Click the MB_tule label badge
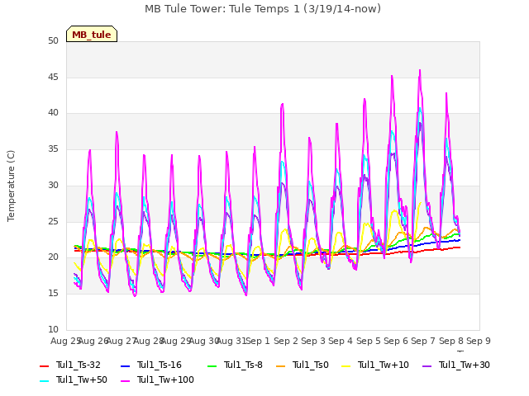Image resolution: width=529 pixels, height=396 pixels. (x=92, y=34)
